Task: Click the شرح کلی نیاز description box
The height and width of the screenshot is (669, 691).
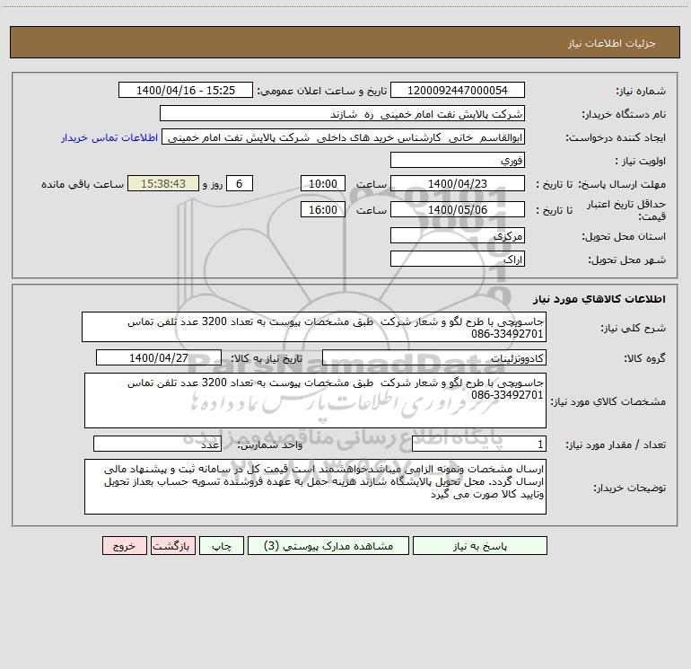Action: coord(314,327)
